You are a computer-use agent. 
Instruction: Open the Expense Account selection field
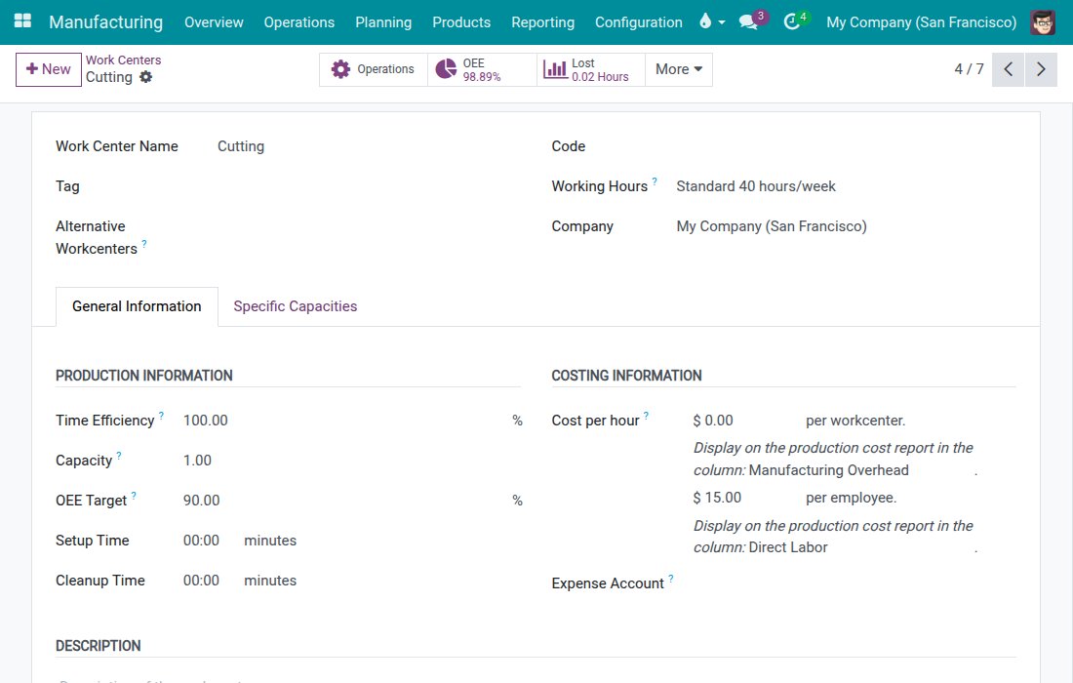click(854, 583)
